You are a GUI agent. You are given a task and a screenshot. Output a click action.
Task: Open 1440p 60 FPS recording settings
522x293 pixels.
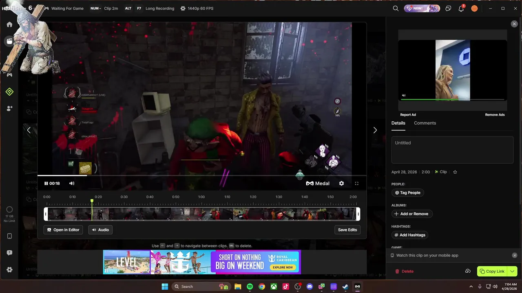[x=197, y=8]
